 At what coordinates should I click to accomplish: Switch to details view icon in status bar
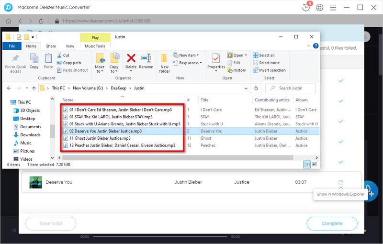307,165
